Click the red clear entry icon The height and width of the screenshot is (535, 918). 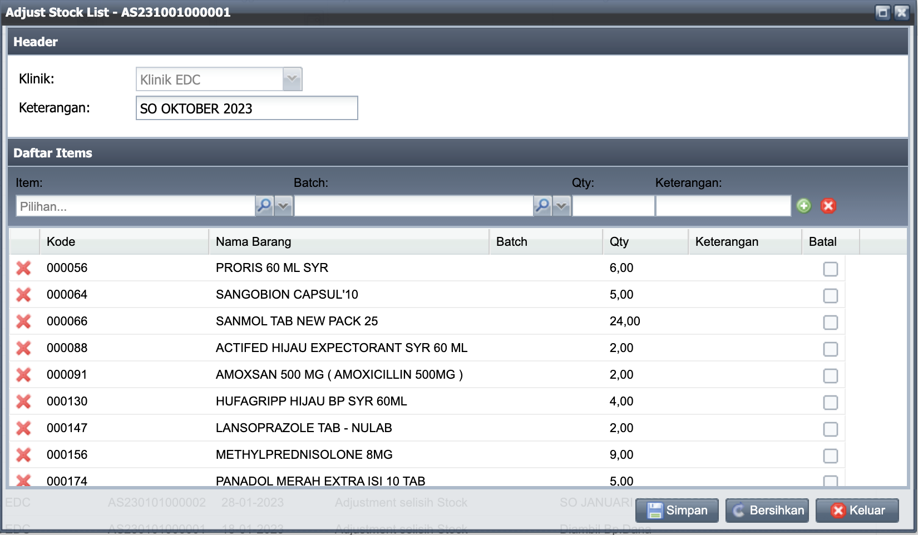click(x=828, y=206)
